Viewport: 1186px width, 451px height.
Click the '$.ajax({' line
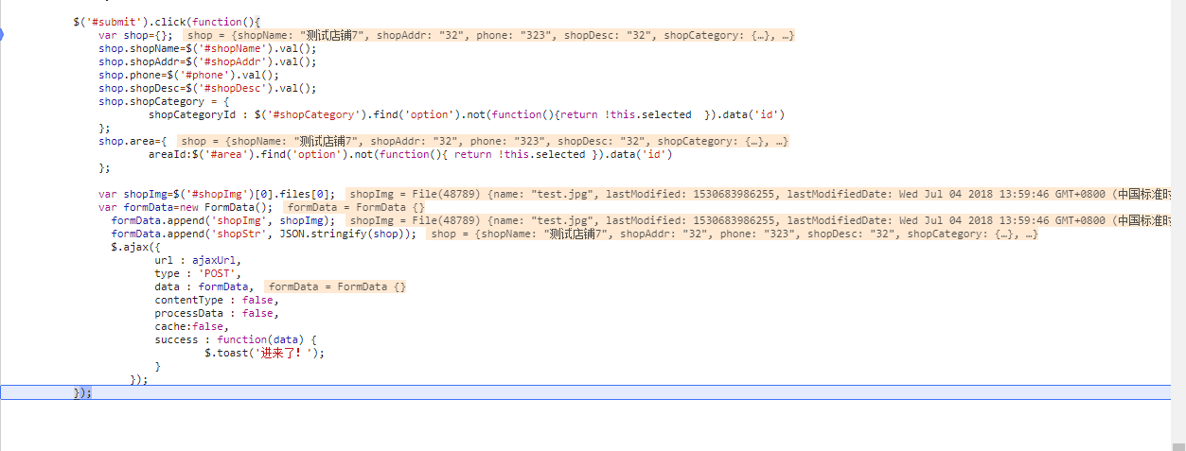135,247
